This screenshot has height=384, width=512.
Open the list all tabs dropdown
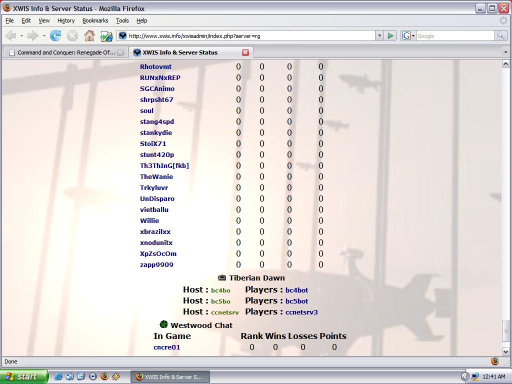point(505,52)
